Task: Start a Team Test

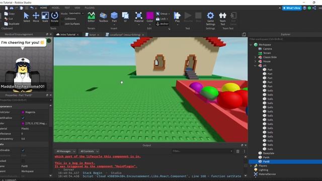Action: click(222, 19)
